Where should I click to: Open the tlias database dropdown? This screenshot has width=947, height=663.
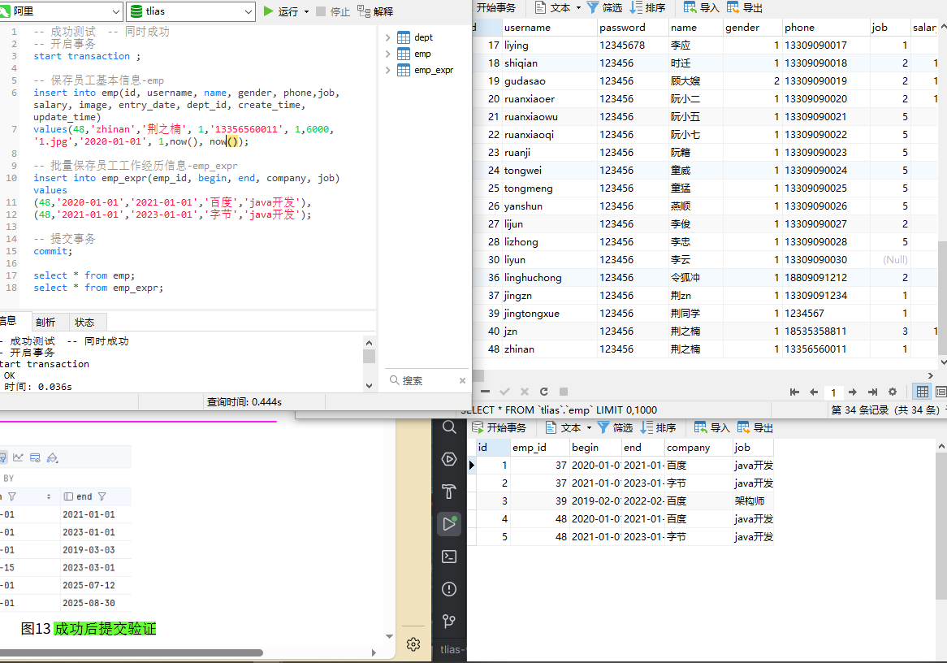191,11
